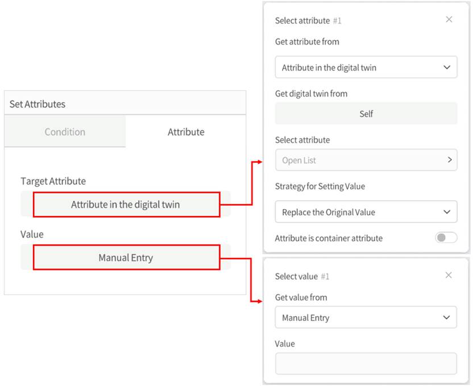Enable the container attribute switch

point(446,238)
